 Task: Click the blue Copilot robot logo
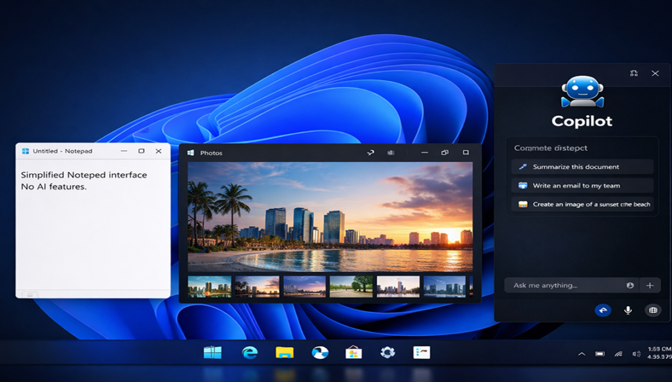coord(582,91)
